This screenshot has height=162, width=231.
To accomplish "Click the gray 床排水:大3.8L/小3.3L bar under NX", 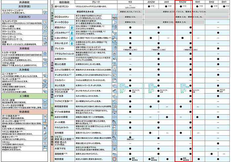I will point(130,11).
